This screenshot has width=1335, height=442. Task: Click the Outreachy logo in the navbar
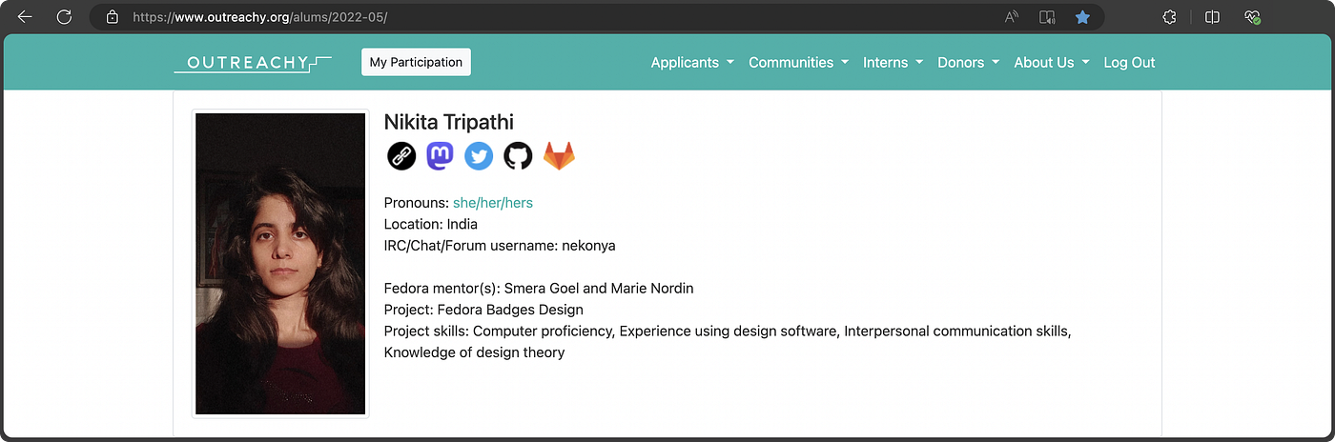point(253,63)
